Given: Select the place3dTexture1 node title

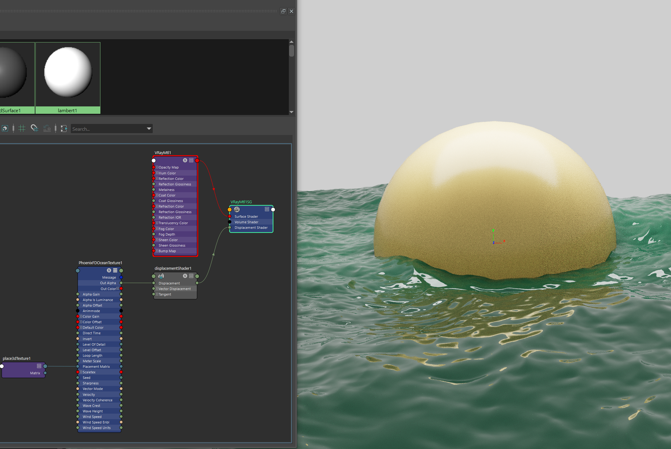Looking at the screenshot, I should tap(17, 358).
